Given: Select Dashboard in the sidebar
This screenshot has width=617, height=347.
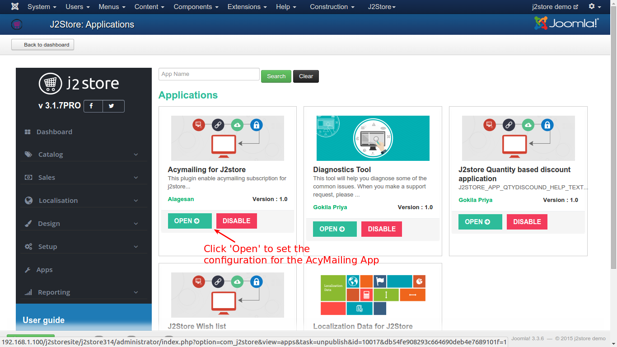Looking at the screenshot, I should tap(54, 132).
